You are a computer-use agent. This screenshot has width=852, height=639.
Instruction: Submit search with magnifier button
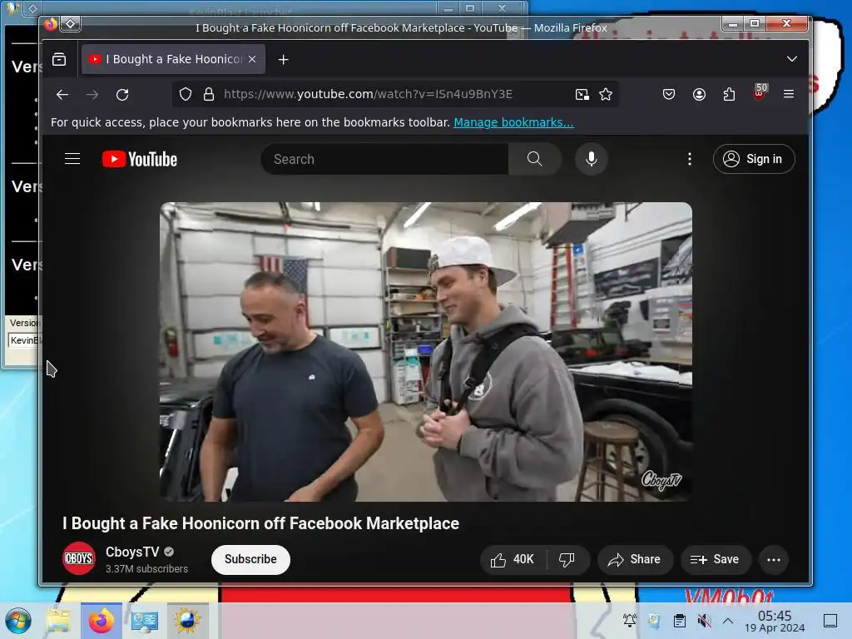[535, 159]
